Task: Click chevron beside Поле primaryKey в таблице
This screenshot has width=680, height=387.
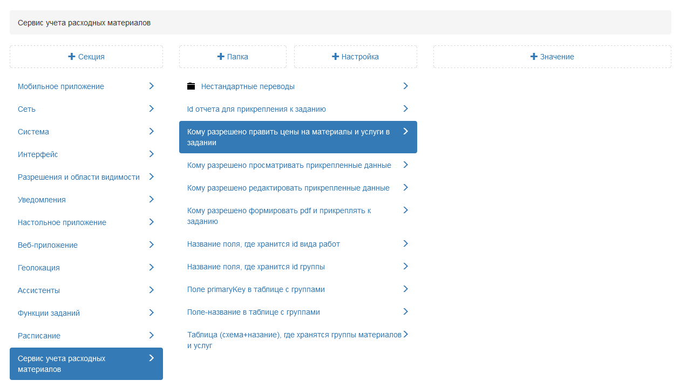Action: click(x=405, y=289)
